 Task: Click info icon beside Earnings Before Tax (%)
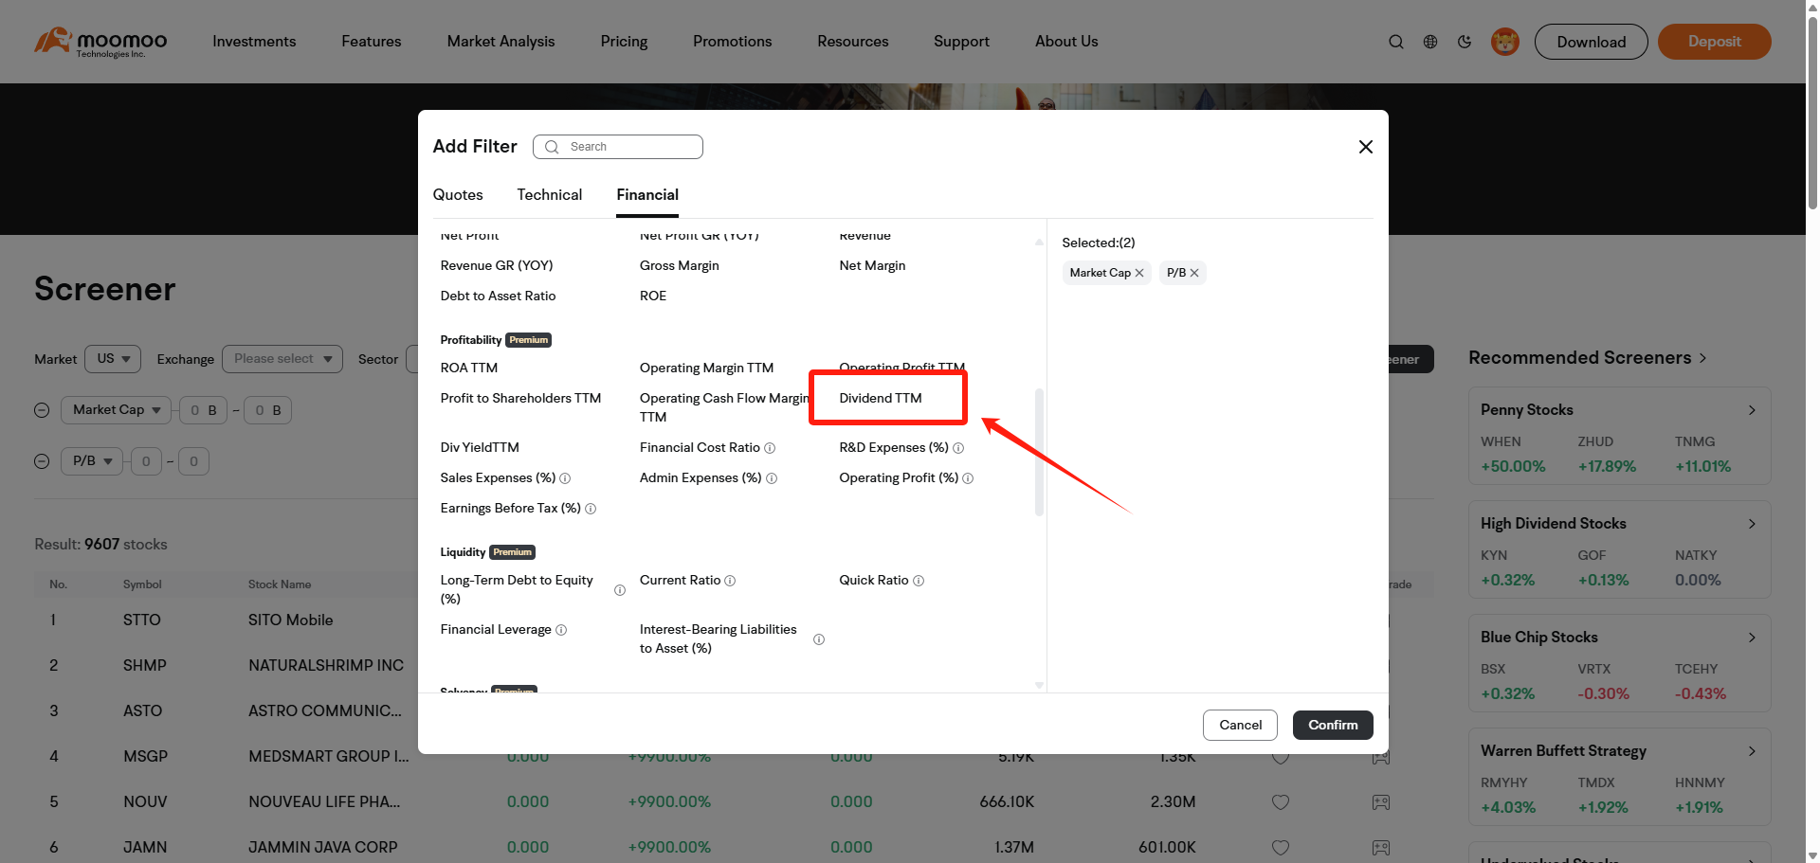[591, 509]
